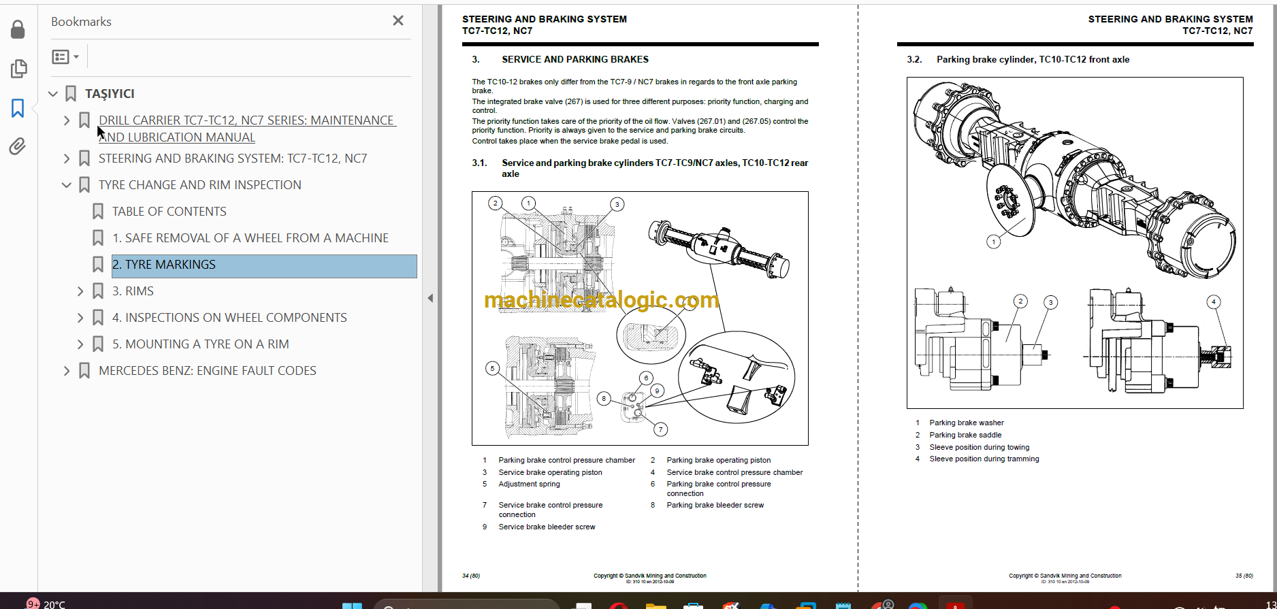This screenshot has height=609, width=1277.
Task: Click bookmark icon beside MERCEDES BENZ fault codes
Action: click(84, 371)
